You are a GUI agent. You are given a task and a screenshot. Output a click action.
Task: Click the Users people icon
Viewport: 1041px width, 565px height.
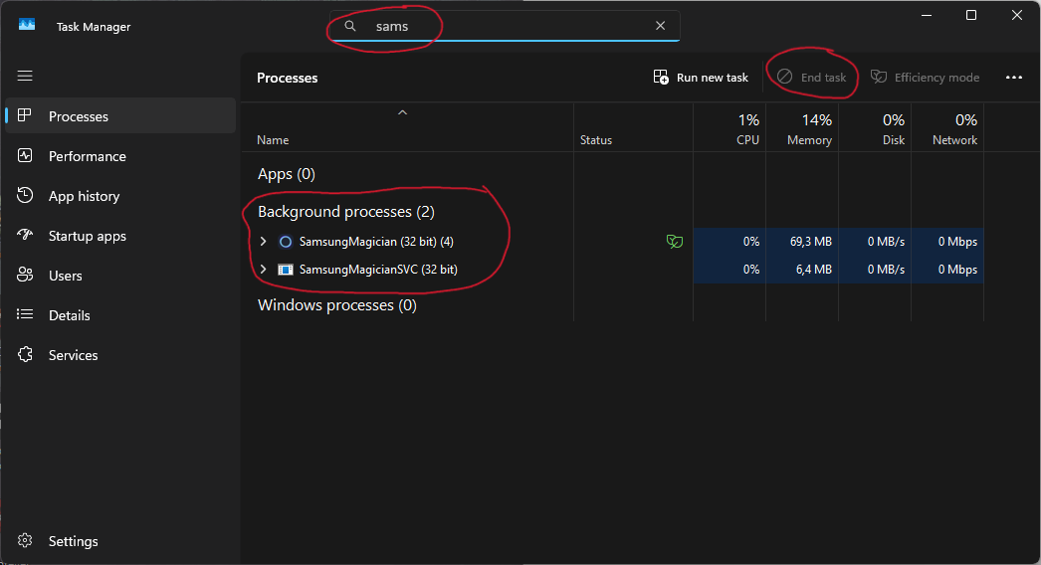(x=25, y=275)
